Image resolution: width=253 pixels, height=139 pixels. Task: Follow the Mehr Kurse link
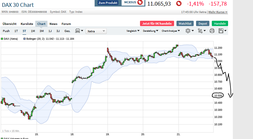click(x=218, y=12)
